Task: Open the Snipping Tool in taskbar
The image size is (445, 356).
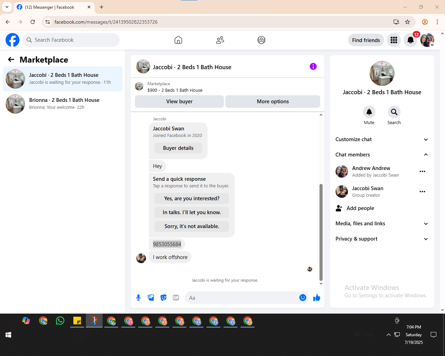Action: tap(94, 321)
